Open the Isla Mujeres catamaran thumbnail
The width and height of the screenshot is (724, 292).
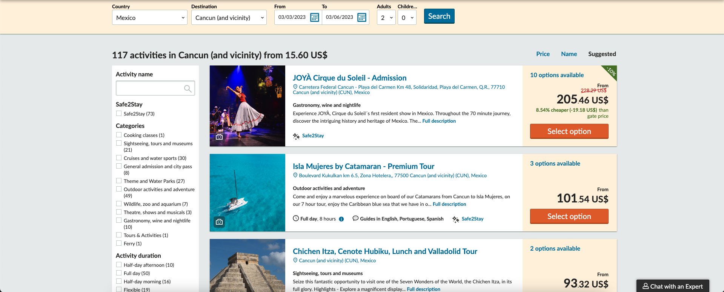click(x=247, y=193)
